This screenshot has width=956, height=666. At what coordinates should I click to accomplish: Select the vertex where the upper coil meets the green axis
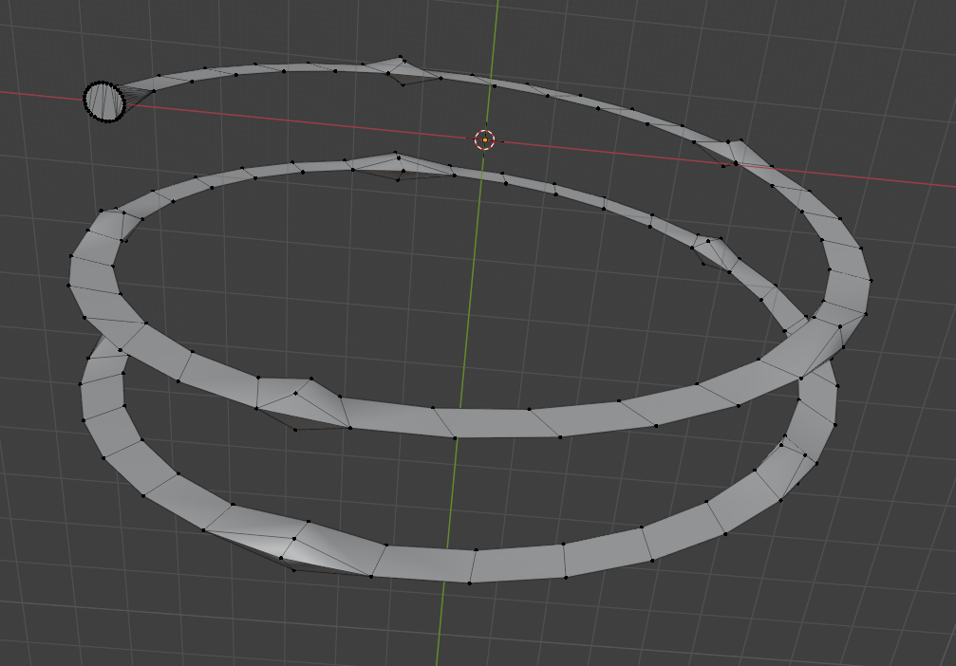(x=455, y=437)
